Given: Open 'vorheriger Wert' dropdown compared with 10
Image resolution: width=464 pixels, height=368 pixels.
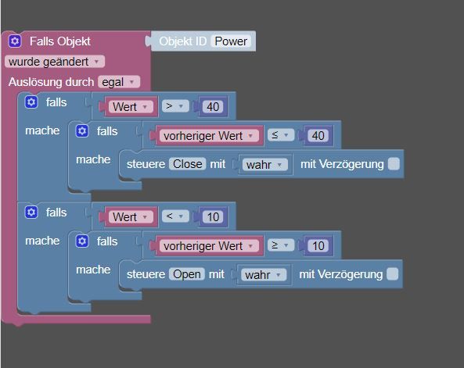Looking at the screenshot, I should point(209,245).
